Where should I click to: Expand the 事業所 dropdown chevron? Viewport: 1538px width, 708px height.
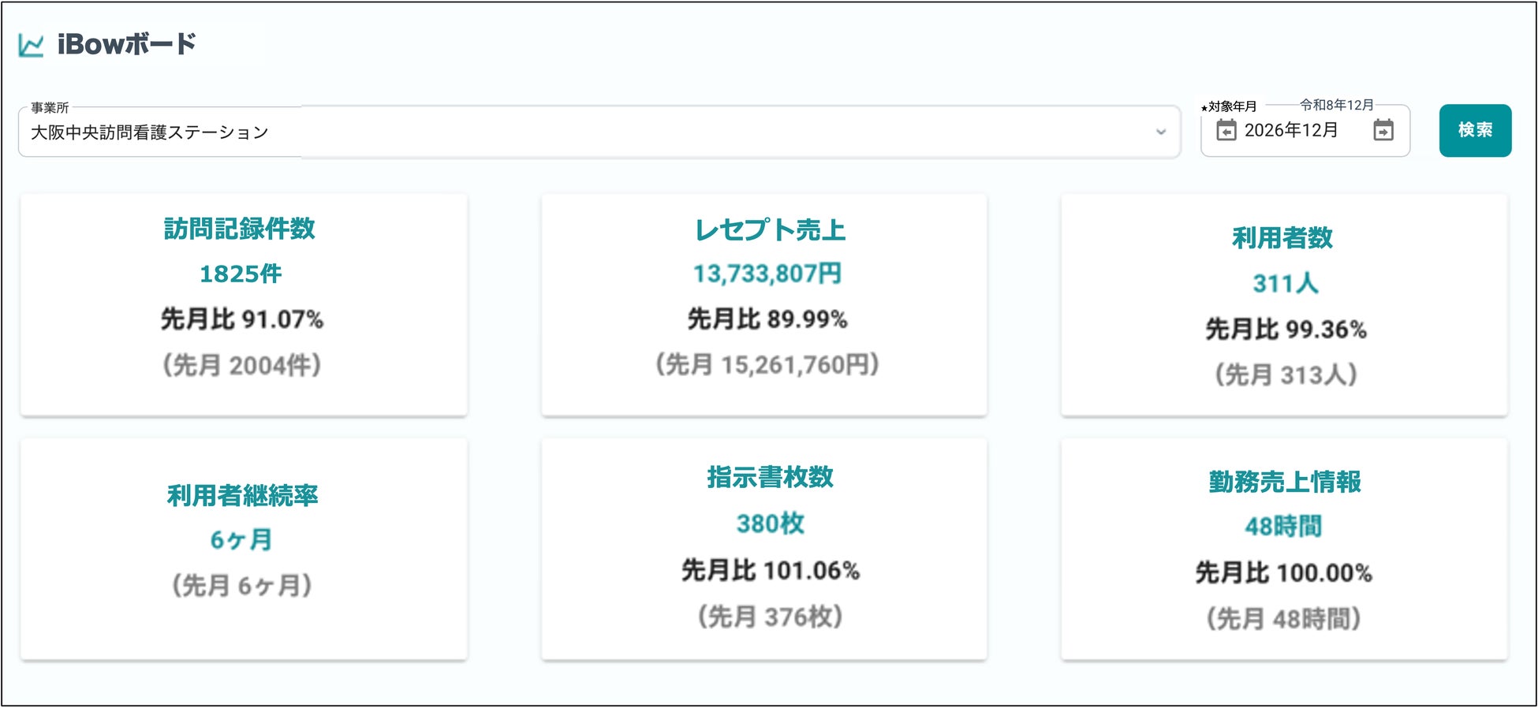[1160, 132]
